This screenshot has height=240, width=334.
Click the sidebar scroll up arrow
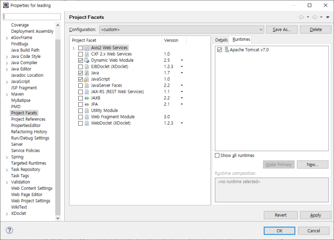[58, 25]
